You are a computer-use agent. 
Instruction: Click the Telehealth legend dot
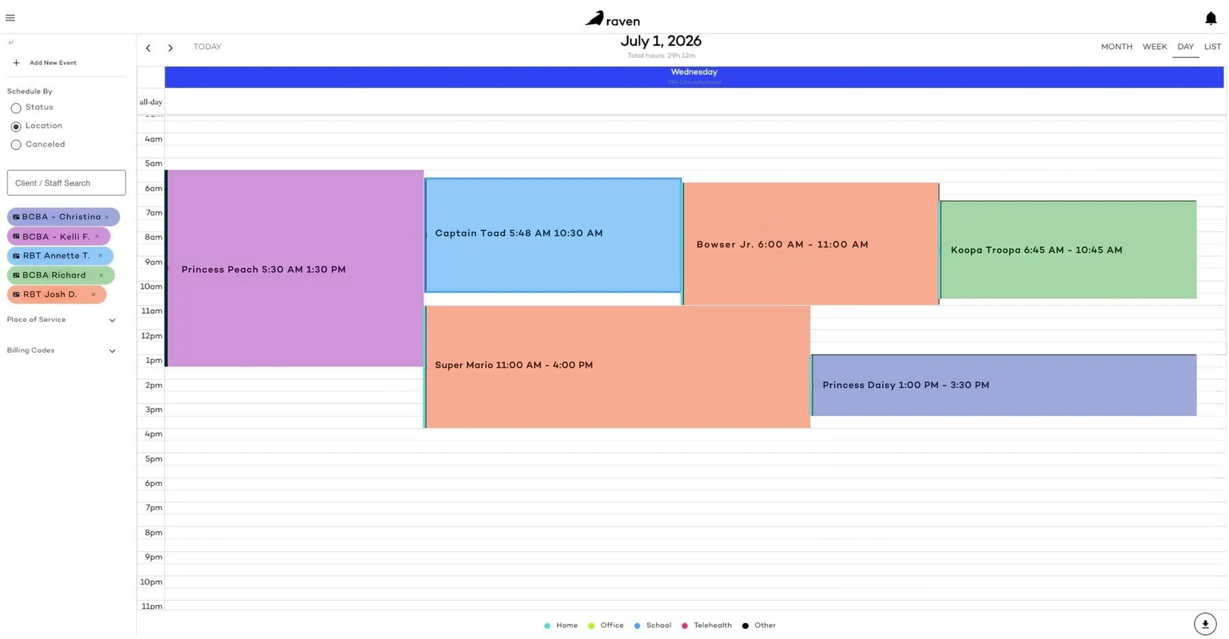(685, 626)
